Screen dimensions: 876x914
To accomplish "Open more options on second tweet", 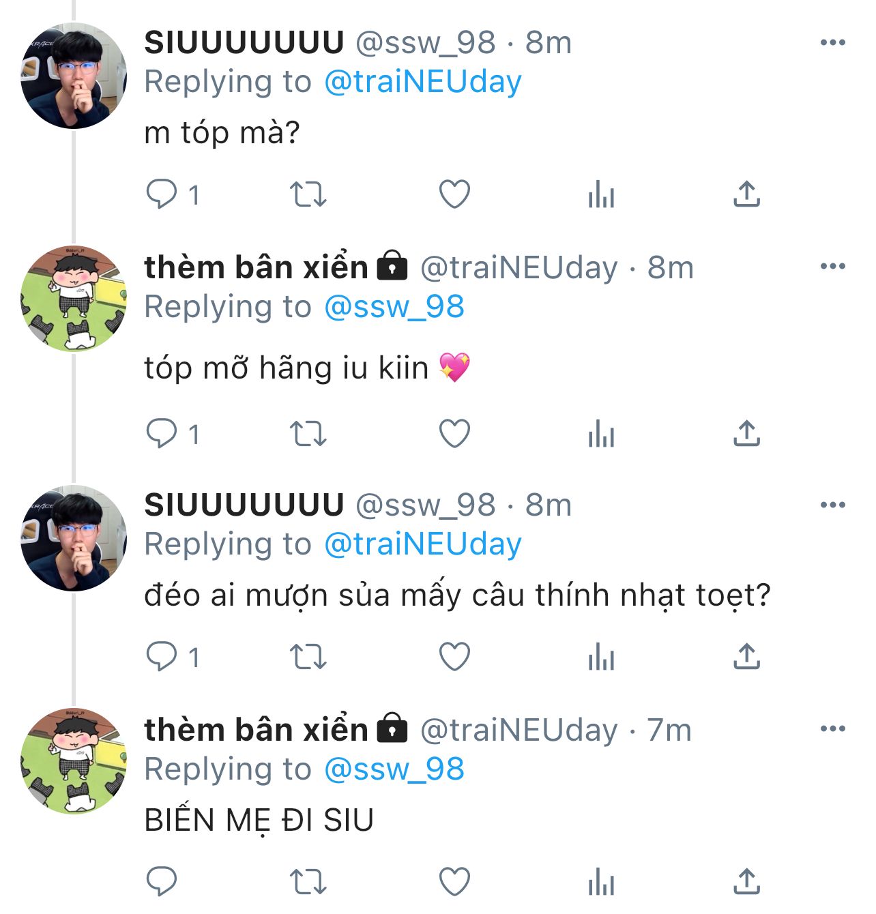I will click(x=833, y=266).
